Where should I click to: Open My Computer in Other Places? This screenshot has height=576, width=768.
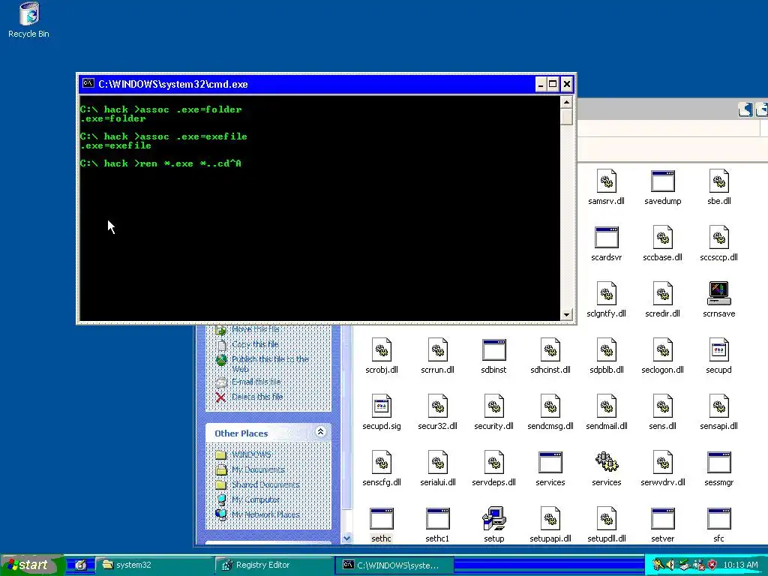[x=255, y=499]
